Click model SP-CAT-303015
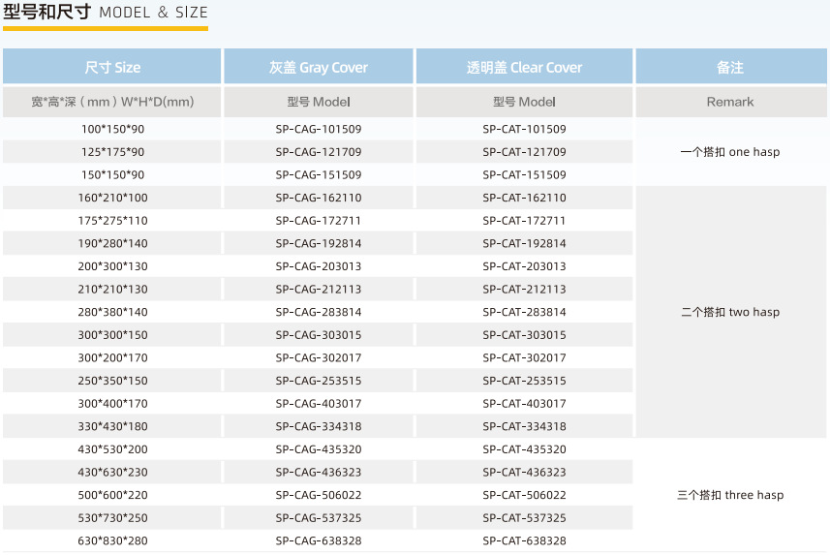Image resolution: width=830 pixels, height=555 pixels. point(524,335)
